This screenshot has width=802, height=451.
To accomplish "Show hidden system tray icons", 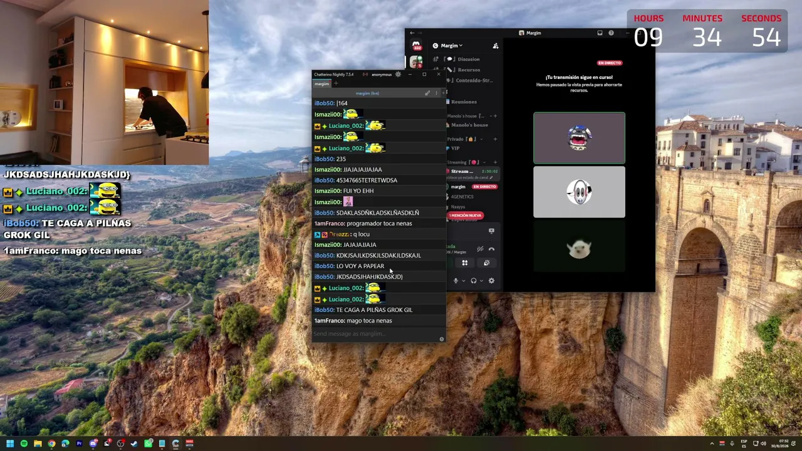I will [712, 444].
